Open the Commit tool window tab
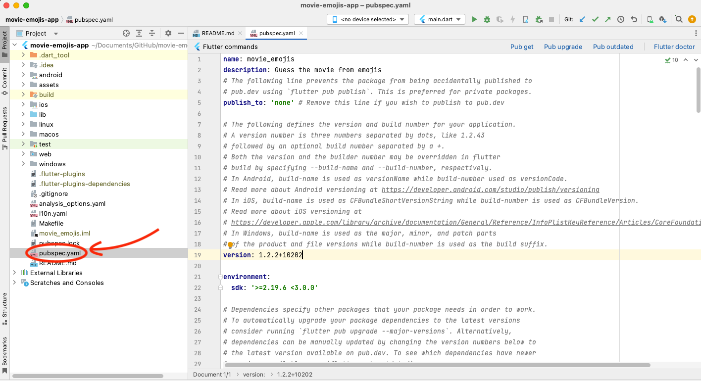The image size is (701, 381). click(4, 82)
